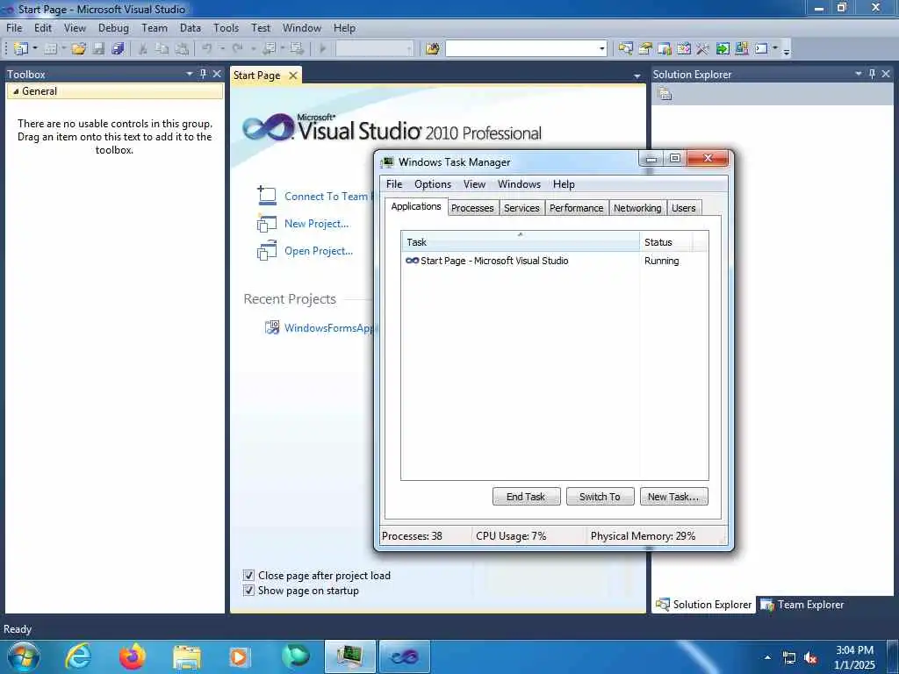Collapse the General group in Toolbox
This screenshot has width=899, height=674.
tap(16, 91)
